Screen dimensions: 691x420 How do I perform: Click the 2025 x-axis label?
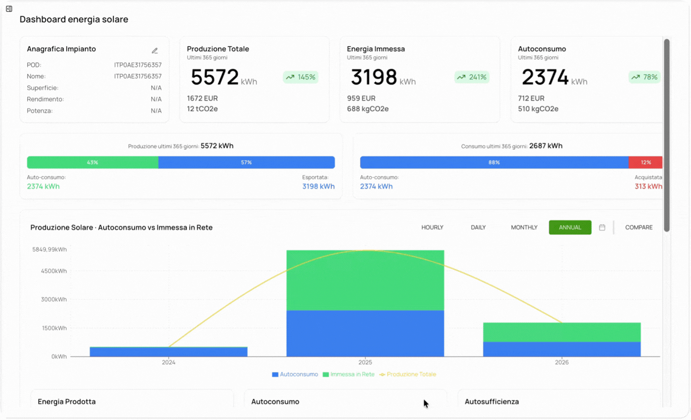365,362
